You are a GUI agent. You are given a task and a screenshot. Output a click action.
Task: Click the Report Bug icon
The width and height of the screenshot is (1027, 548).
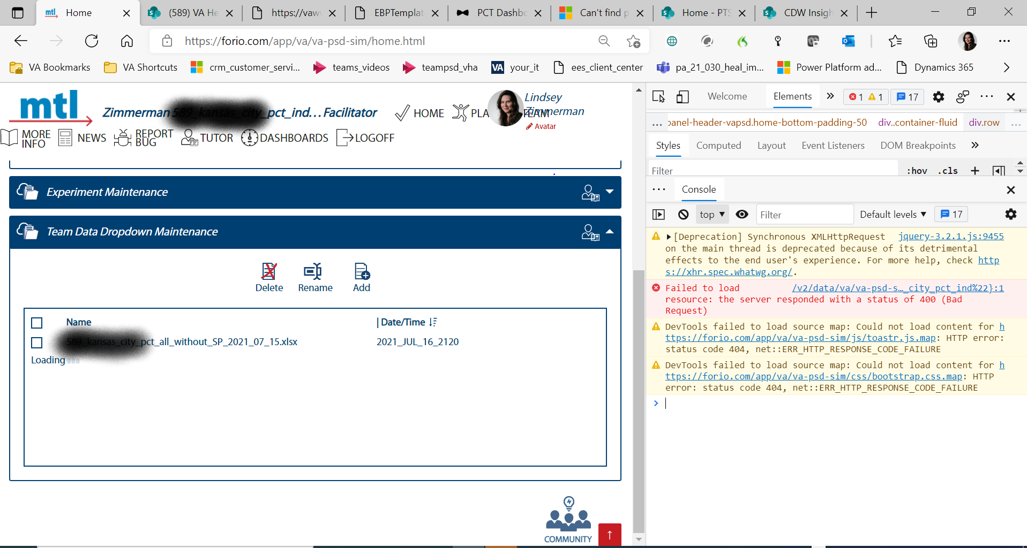point(123,138)
